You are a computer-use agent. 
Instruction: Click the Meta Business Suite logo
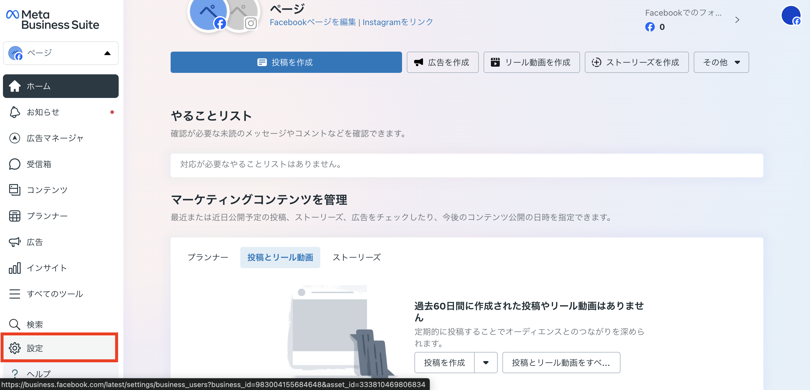52,19
